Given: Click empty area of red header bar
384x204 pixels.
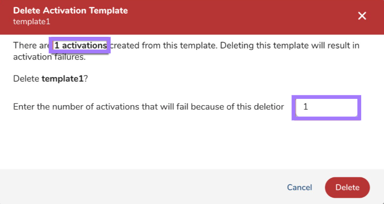Looking at the screenshot, I should click(x=218, y=17).
